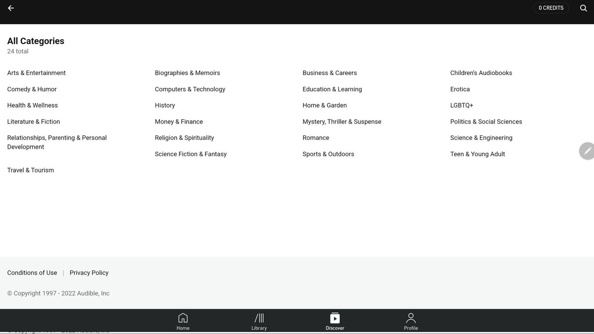Open Conditions of Use link
The image size is (594, 334).
click(x=32, y=273)
